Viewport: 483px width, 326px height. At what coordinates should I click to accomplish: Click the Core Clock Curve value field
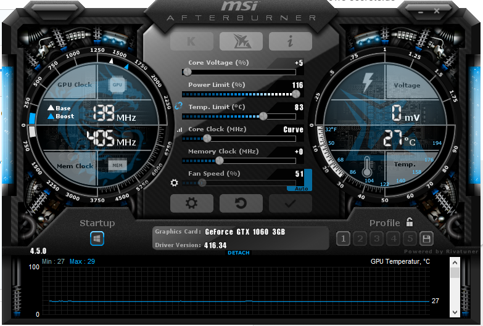pos(293,129)
